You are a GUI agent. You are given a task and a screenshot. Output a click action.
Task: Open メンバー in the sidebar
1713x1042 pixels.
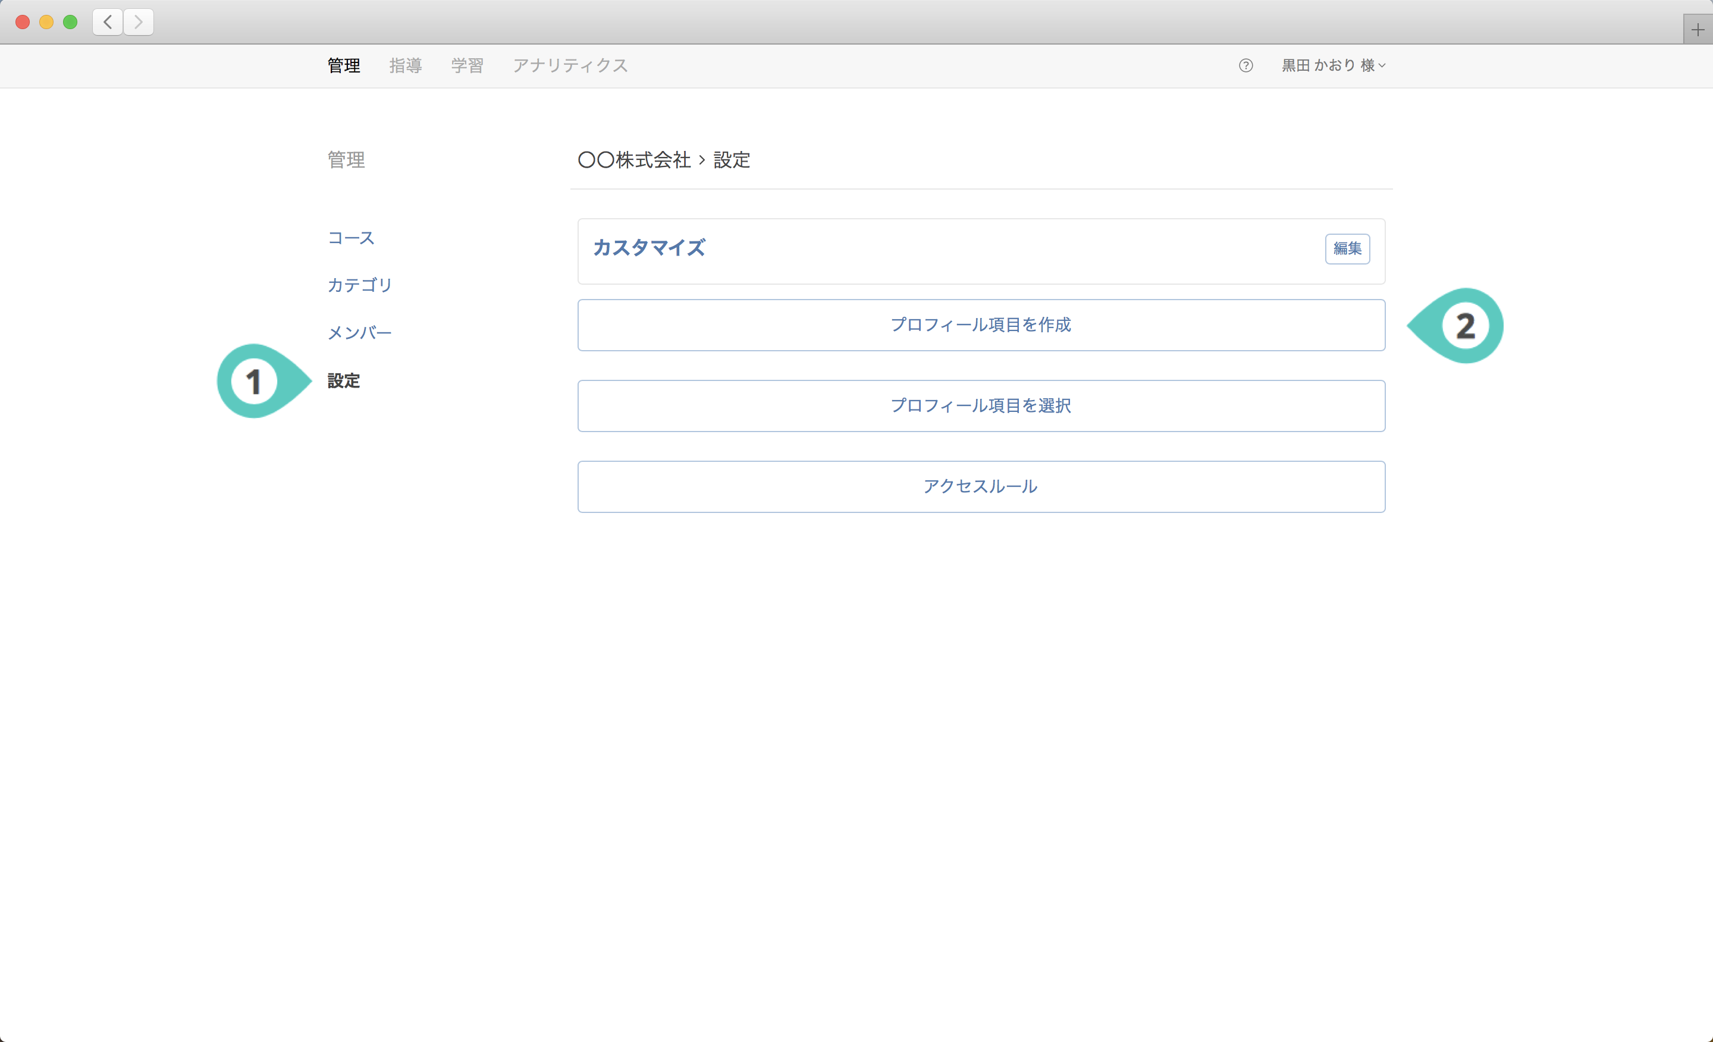tap(359, 333)
